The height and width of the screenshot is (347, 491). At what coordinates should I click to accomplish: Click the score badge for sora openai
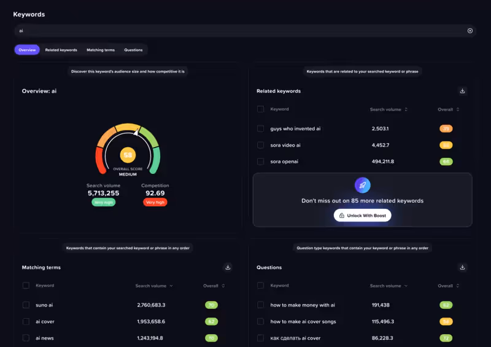[x=446, y=162]
